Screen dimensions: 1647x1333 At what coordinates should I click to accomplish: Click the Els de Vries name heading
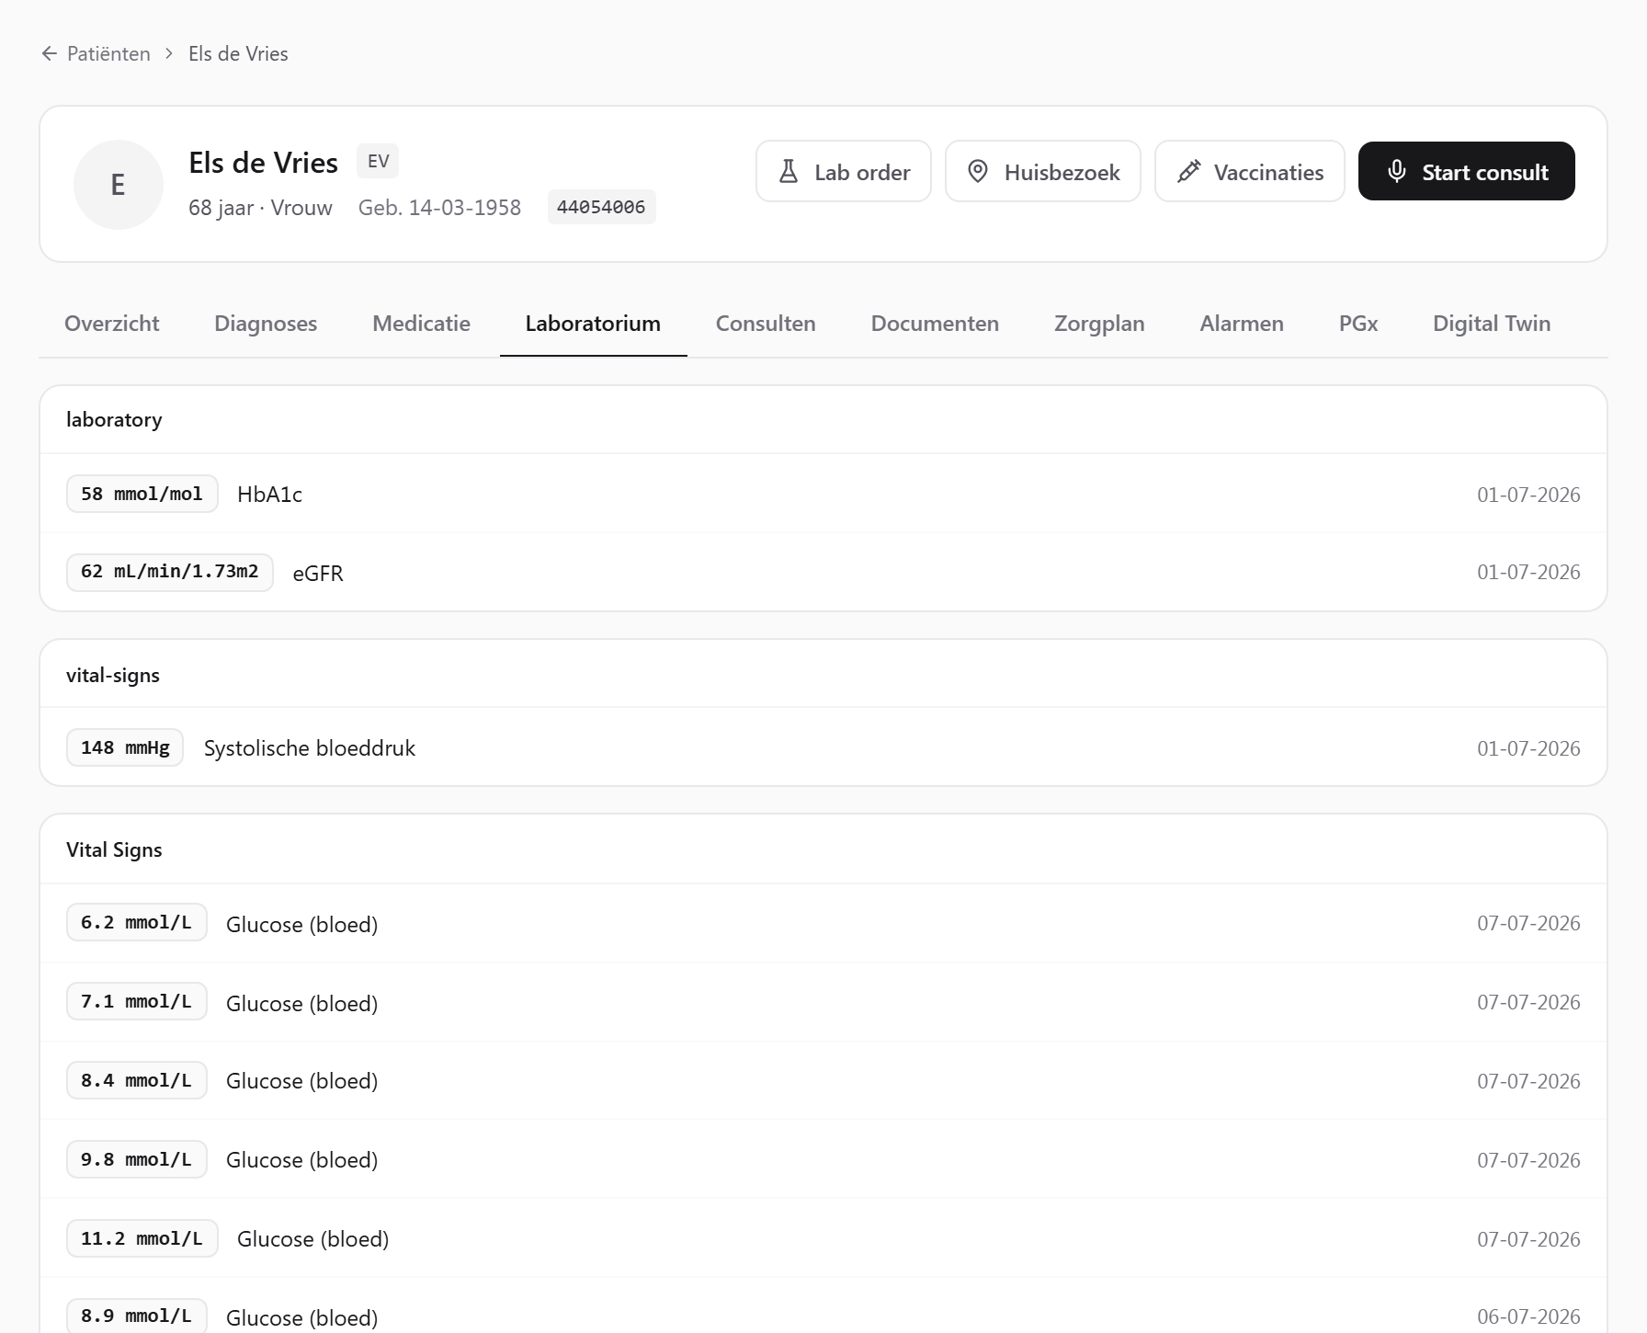[264, 163]
